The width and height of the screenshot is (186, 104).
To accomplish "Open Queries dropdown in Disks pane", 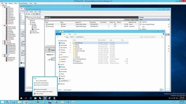I will tap(128, 20).
